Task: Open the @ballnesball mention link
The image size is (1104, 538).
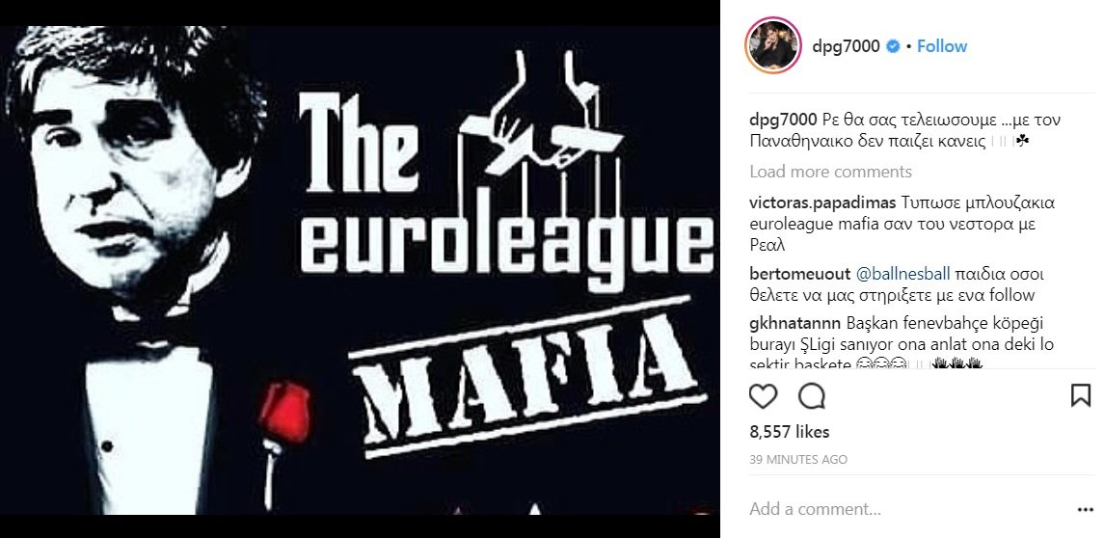Action: point(902,274)
